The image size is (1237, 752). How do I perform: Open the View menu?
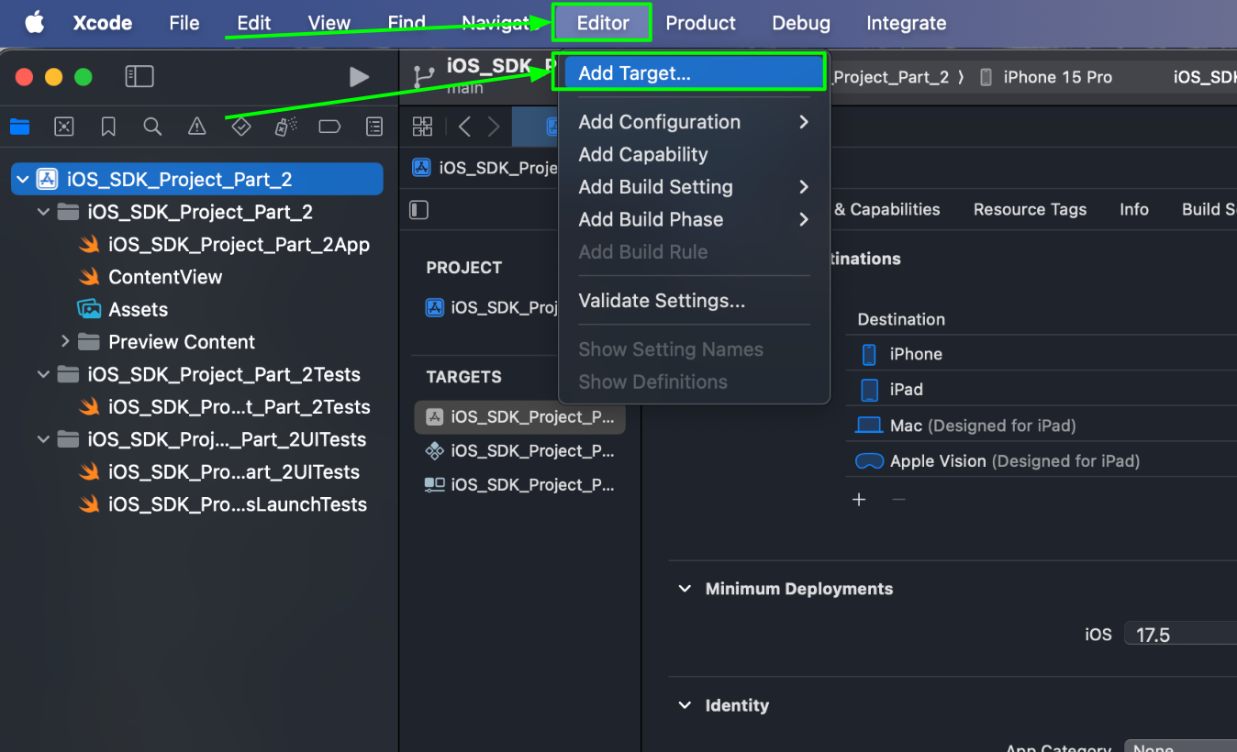coord(329,23)
